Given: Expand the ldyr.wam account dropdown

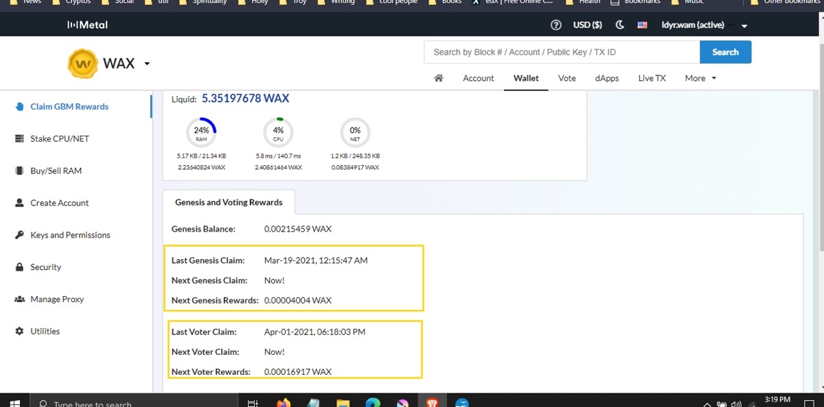Looking at the screenshot, I should coord(744,26).
